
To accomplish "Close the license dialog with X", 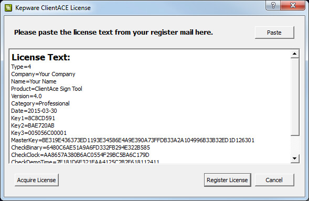I will pyautogui.click(x=293, y=5).
